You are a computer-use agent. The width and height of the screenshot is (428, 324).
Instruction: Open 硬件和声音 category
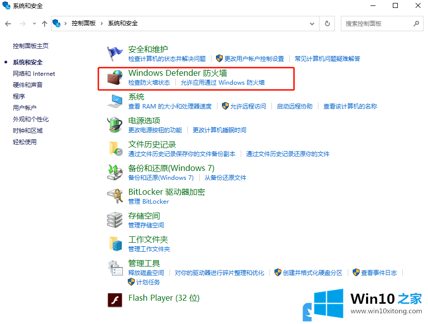click(28, 85)
